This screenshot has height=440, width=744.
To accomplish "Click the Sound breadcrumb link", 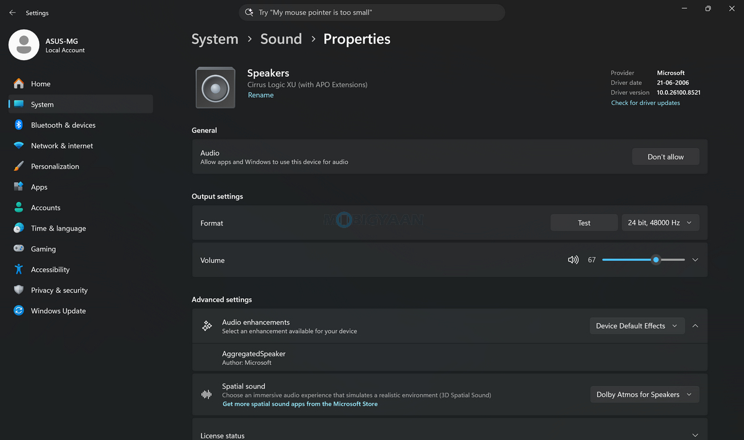I will [281, 39].
